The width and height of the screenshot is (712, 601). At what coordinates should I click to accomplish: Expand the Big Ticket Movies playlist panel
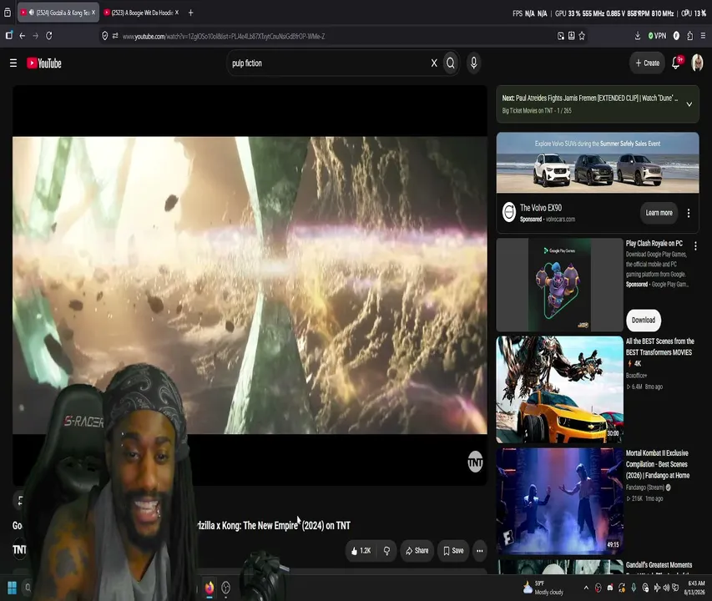pos(689,104)
